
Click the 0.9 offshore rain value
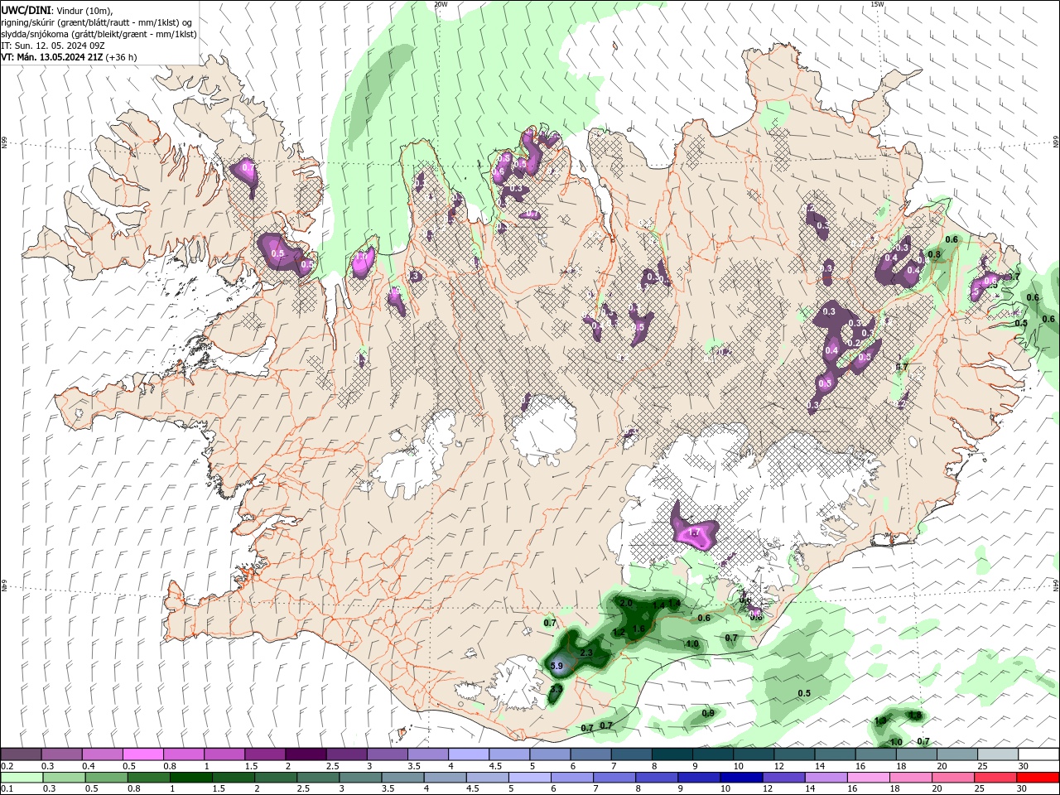click(708, 713)
